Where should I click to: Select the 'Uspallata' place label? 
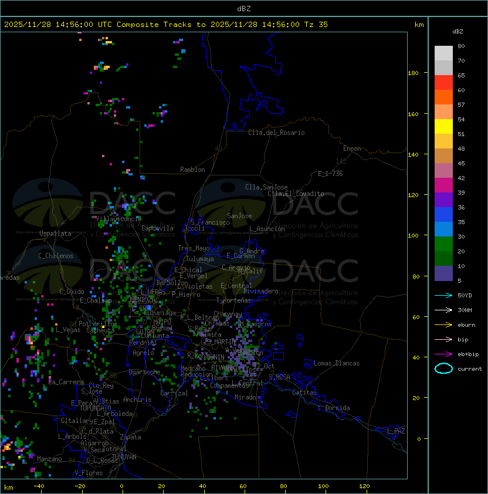[x=55, y=234]
